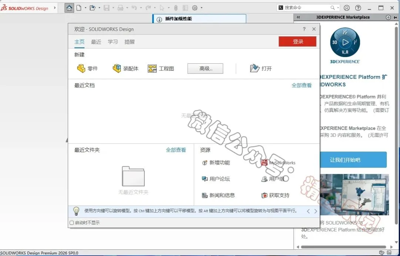Image resolution: width=400 pixels, height=256 pixels.
Task: Tick the 启动时不显示 checkbox
Action: point(72,223)
